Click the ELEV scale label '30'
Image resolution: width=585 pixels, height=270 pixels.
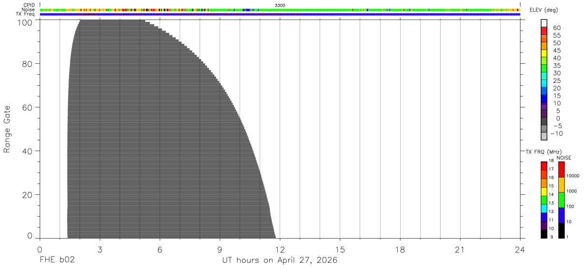point(557,73)
